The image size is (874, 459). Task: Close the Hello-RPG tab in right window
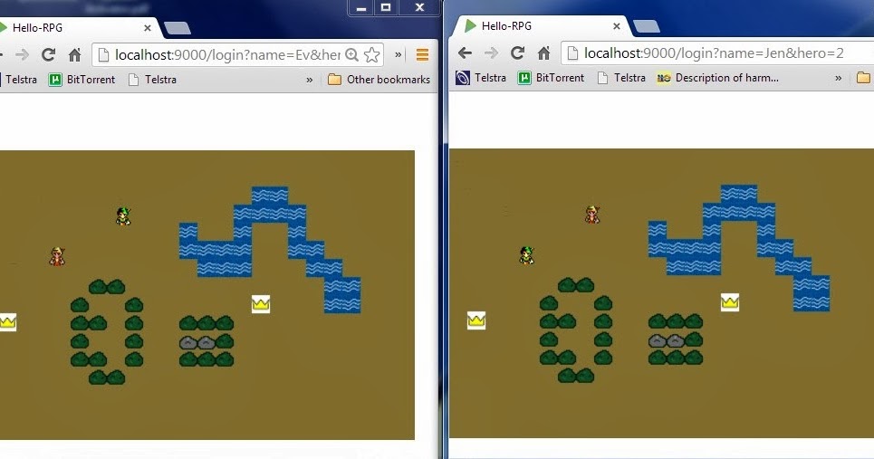pyautogui.click(x=617, y=26)
